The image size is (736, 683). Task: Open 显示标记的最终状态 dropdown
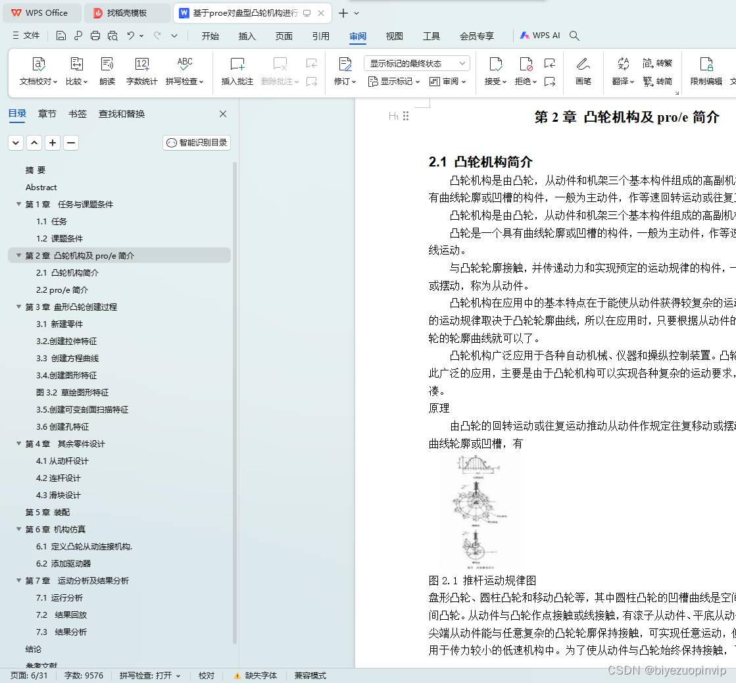pyautogui.click(x=417, y=63)
